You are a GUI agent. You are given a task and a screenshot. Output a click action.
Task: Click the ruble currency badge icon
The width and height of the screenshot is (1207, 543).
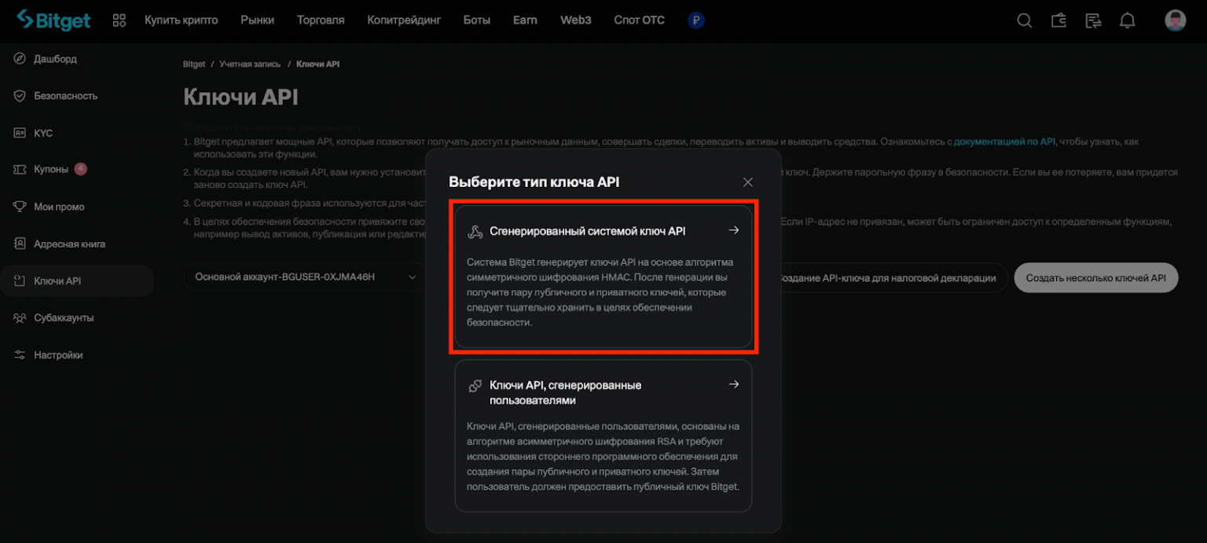click(x=695, y=20)
